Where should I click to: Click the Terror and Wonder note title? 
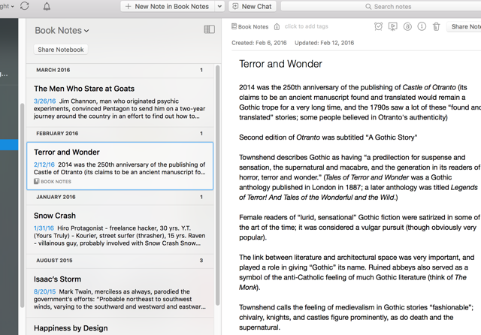point(280,64)
